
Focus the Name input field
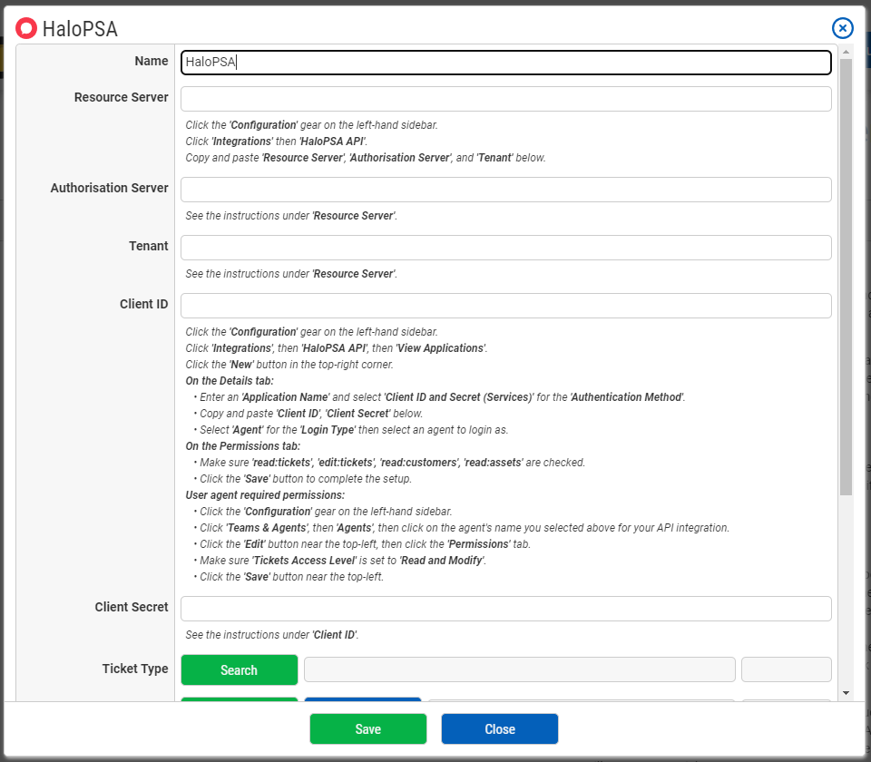click(505, 63)
